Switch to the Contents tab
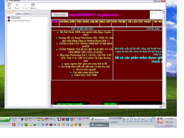The image size is (184, 138). pos(10,13)
